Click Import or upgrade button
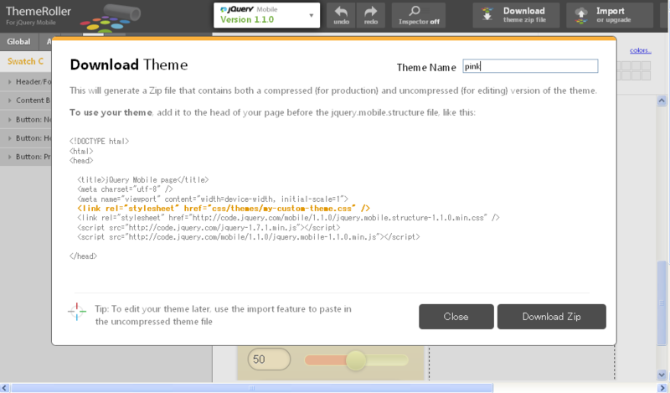 pos(610,15)
